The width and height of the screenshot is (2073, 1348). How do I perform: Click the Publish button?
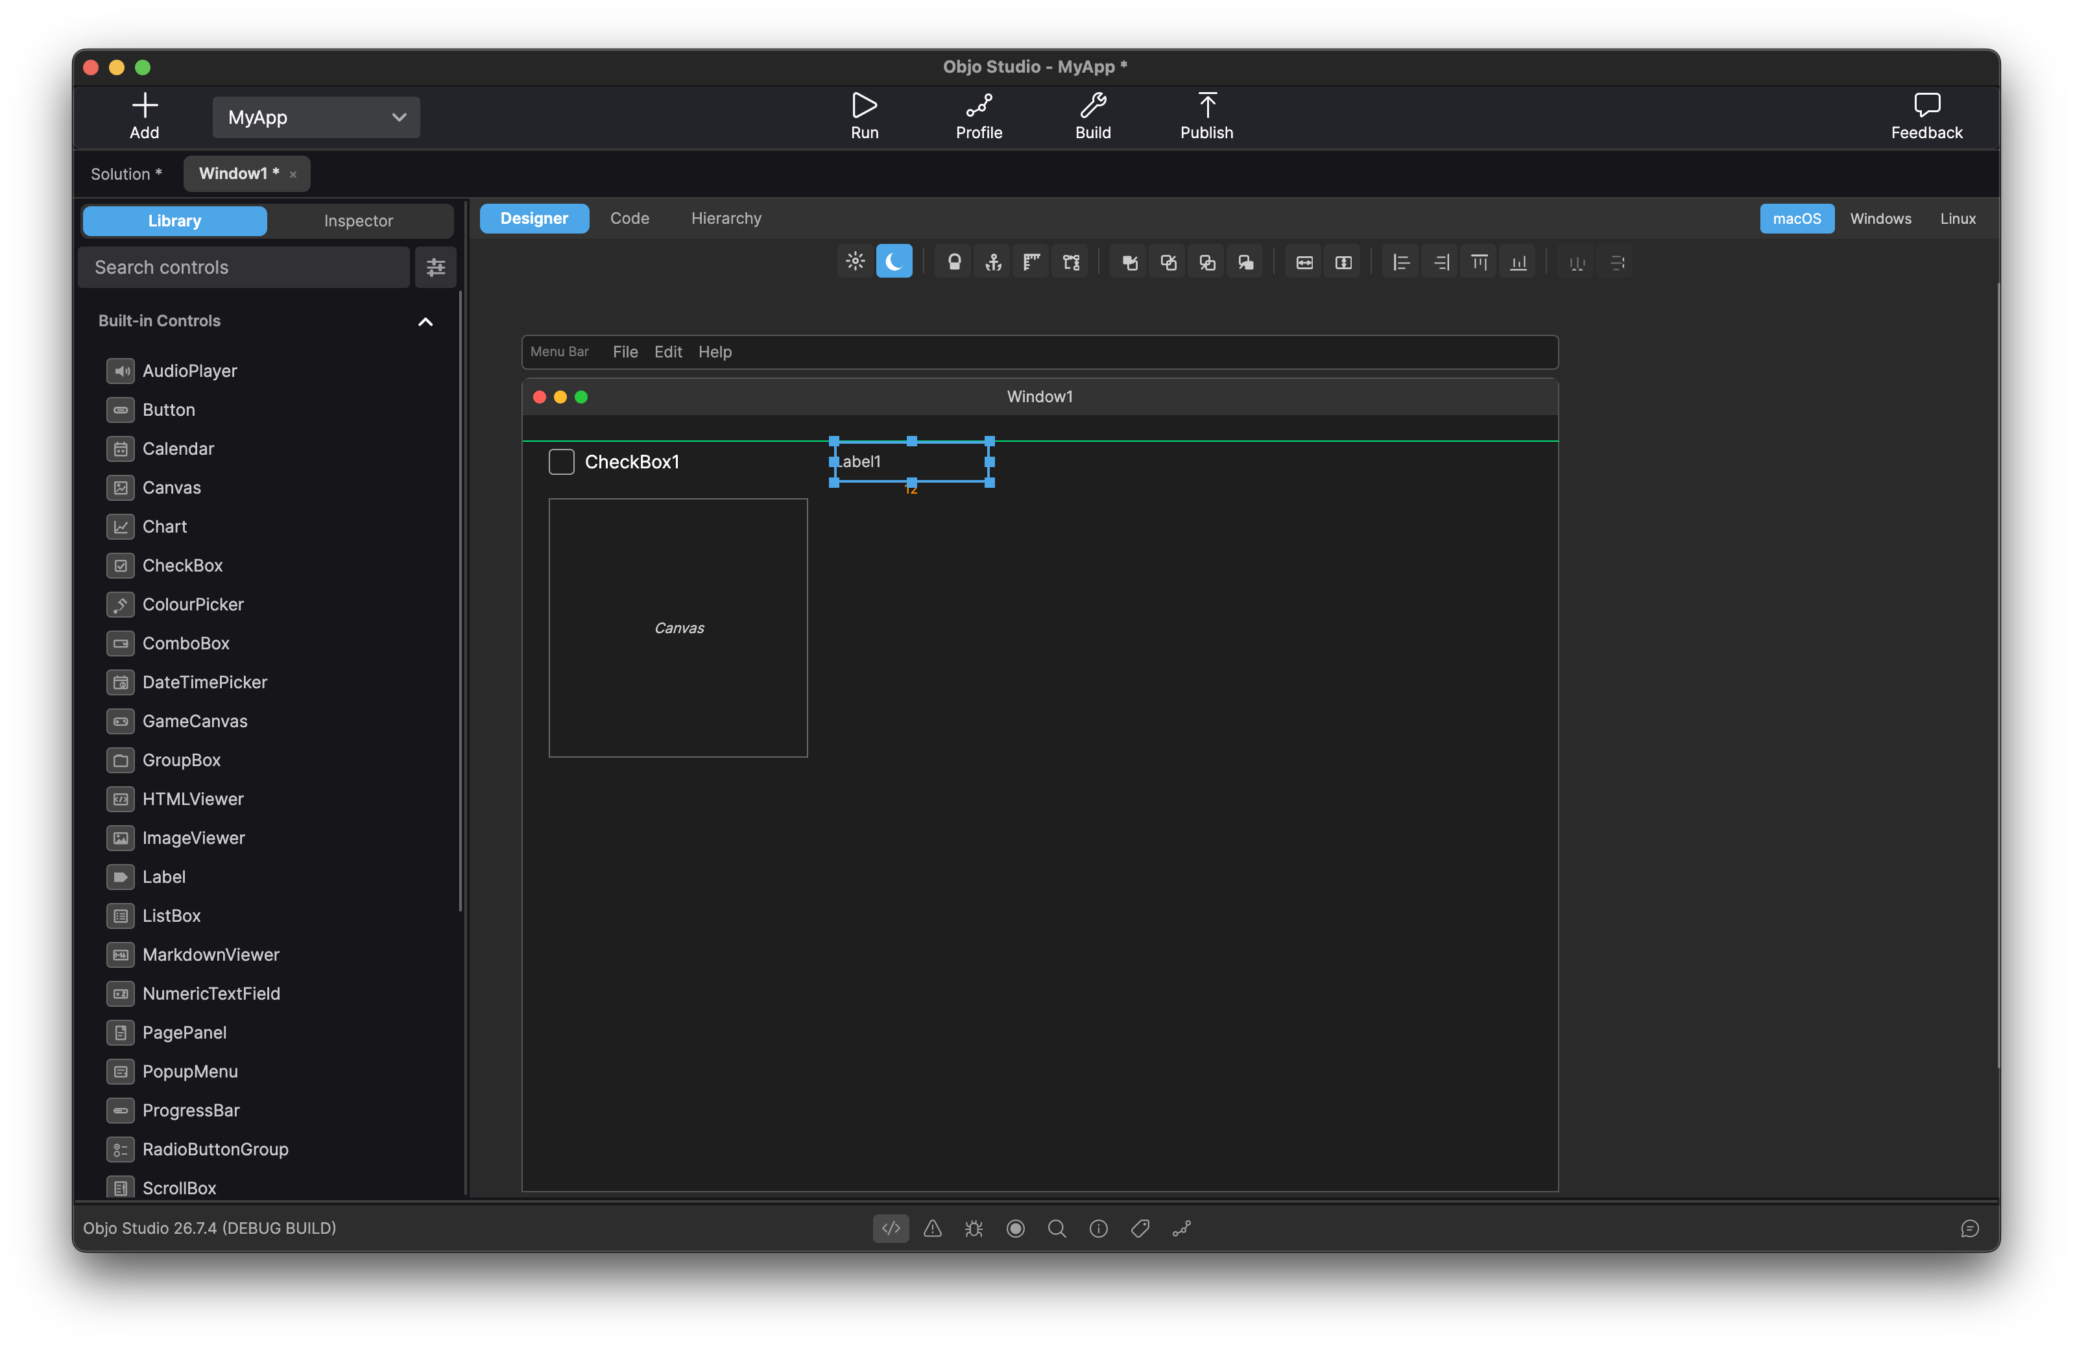coord(1206,117)
